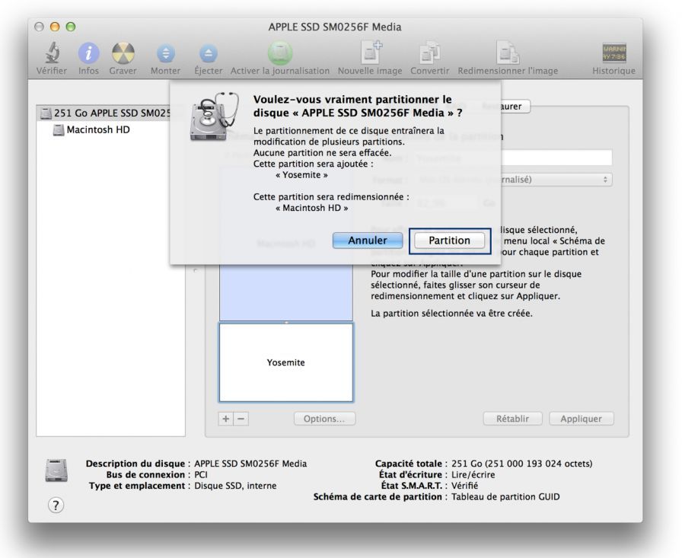The height and width of the screenshot is (558, 682).
Task: Remove partition with minus button
Action: [241, 419]
